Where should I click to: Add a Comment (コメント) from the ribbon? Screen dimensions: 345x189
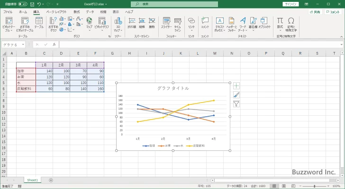205,23
